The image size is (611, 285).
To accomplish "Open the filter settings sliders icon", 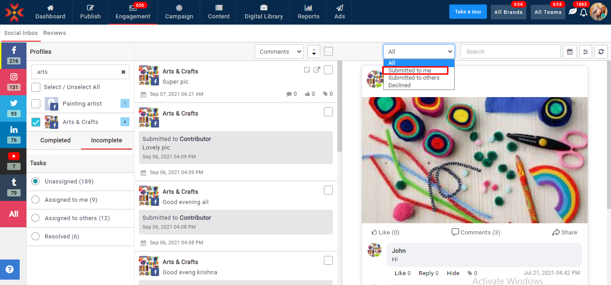I will pos(585,52).
